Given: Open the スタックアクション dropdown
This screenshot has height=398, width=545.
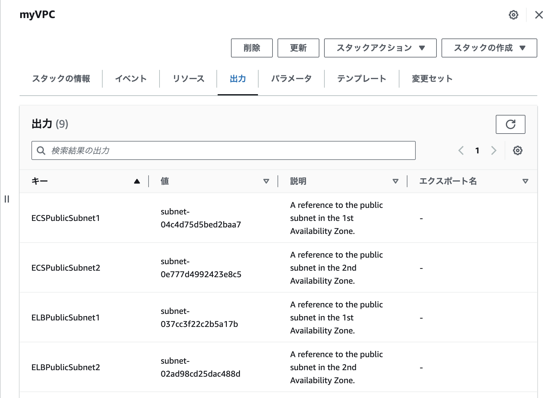Looking at the screenshot, I should pos(380,48).
